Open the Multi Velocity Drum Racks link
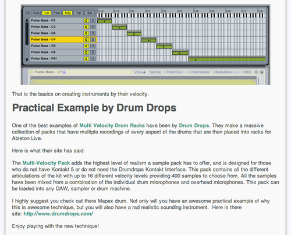Image resolution: width=291 pixels, height=235 pixels. pos(112,125)
